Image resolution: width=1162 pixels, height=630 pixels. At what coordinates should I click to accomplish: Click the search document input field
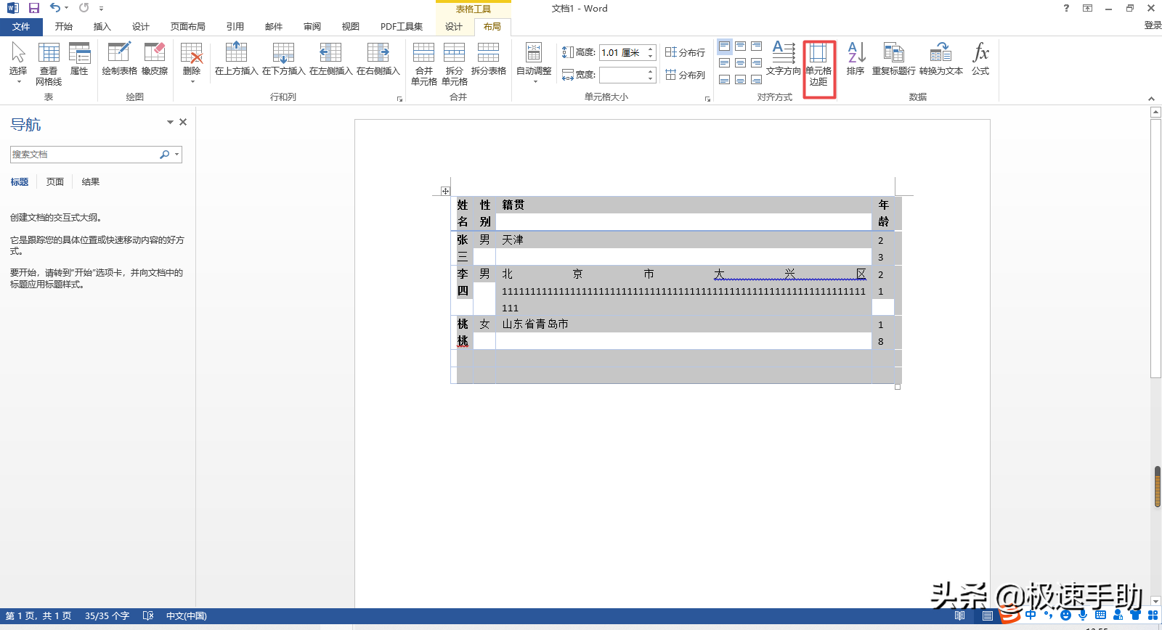[84, 155]
